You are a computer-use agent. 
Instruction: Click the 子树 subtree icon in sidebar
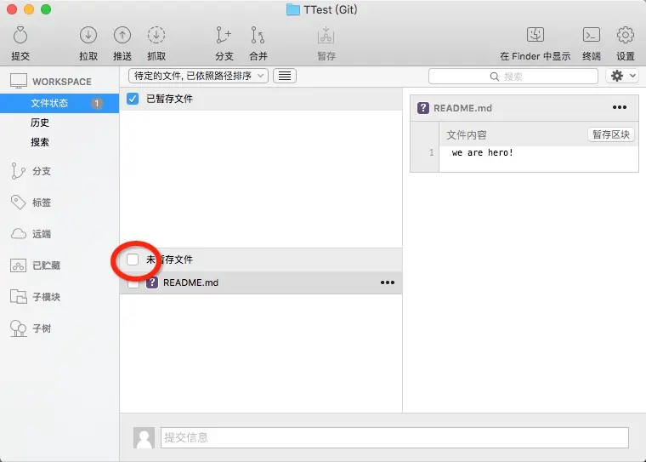(x=18, y=328)
